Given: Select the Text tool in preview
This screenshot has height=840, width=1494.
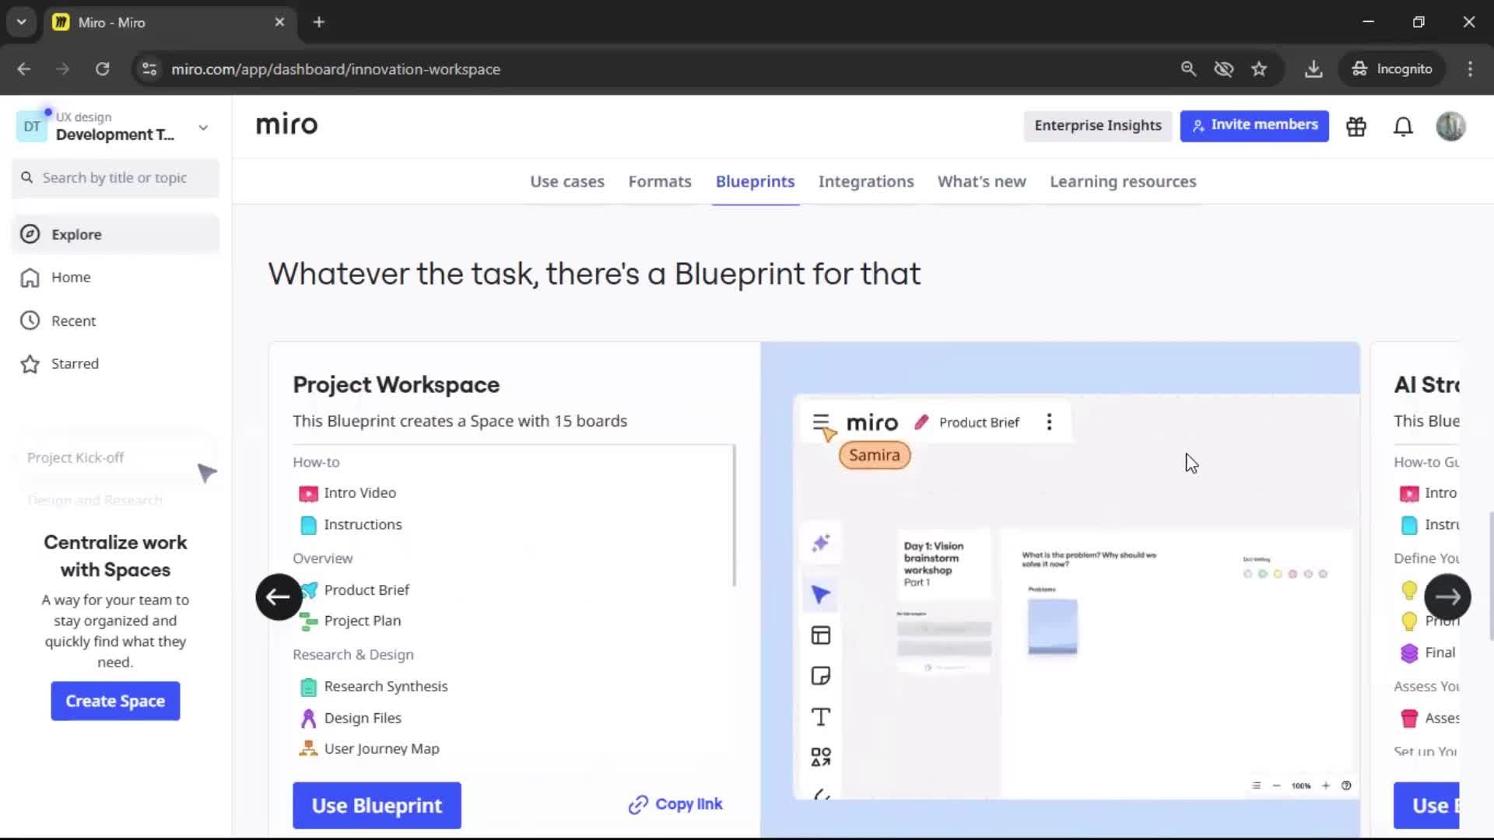Looking at the screenshot, I should coord(821,716).
